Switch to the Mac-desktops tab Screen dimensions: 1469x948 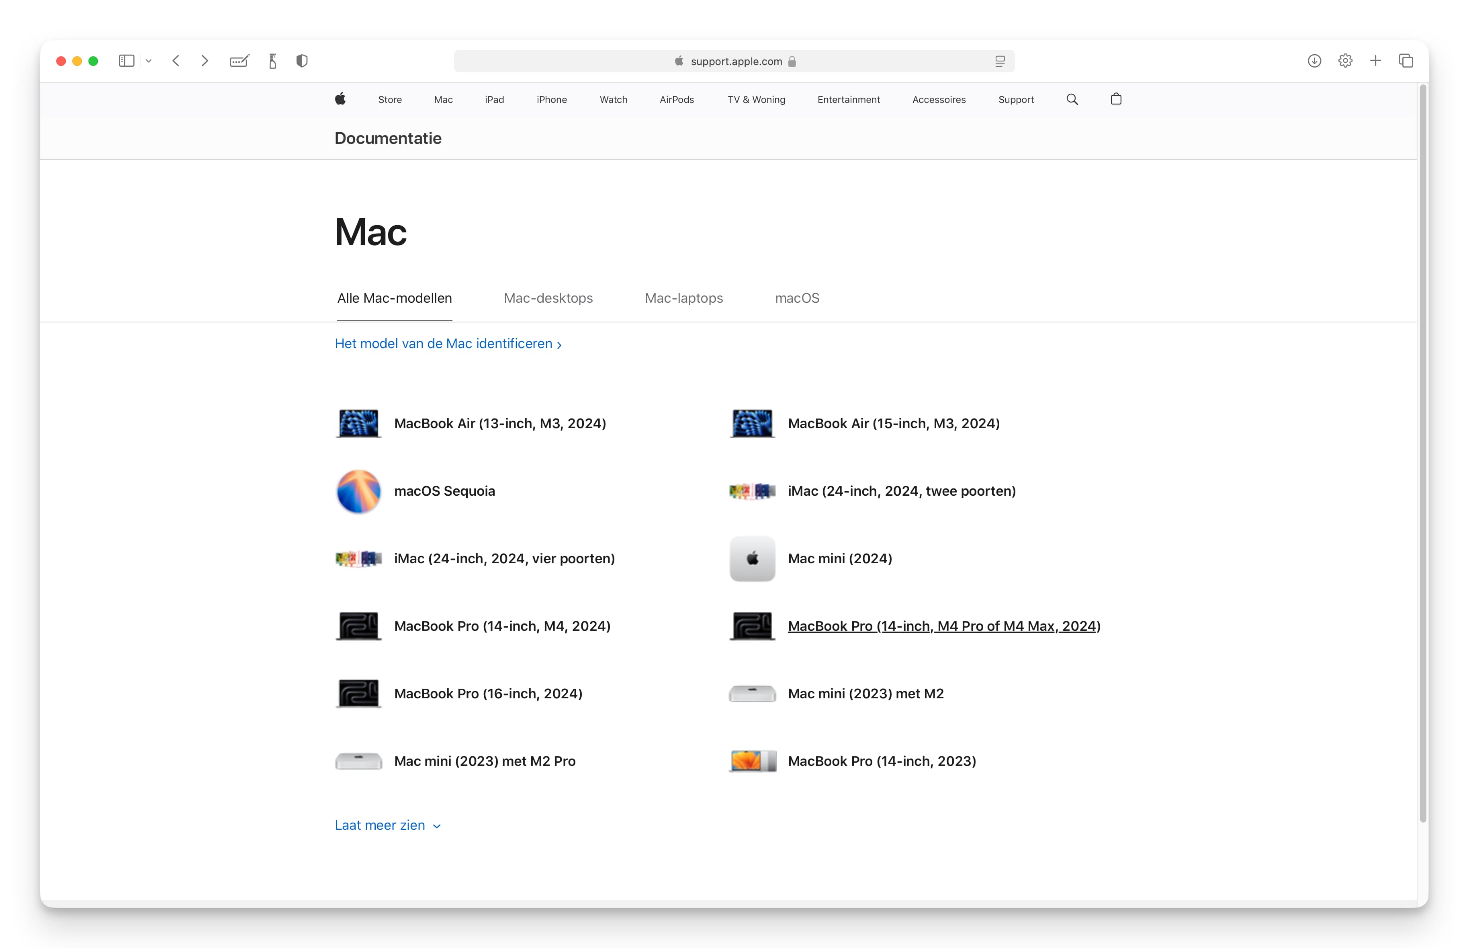(x=548, y=298)
